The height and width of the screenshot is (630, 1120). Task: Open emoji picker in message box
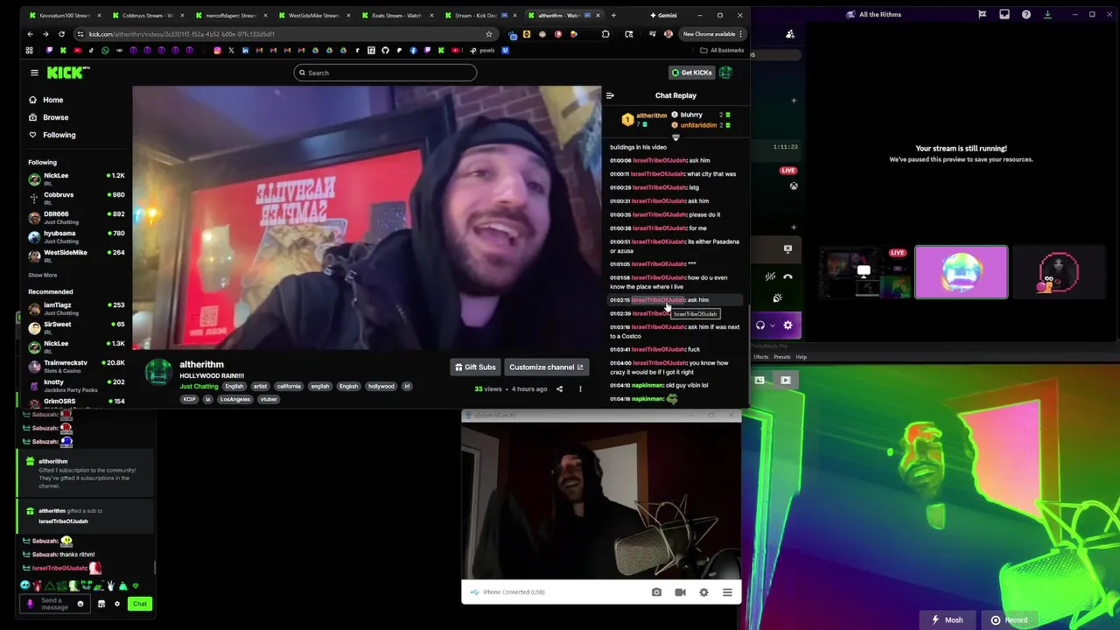pyautogui.click(x=80, y=604)
